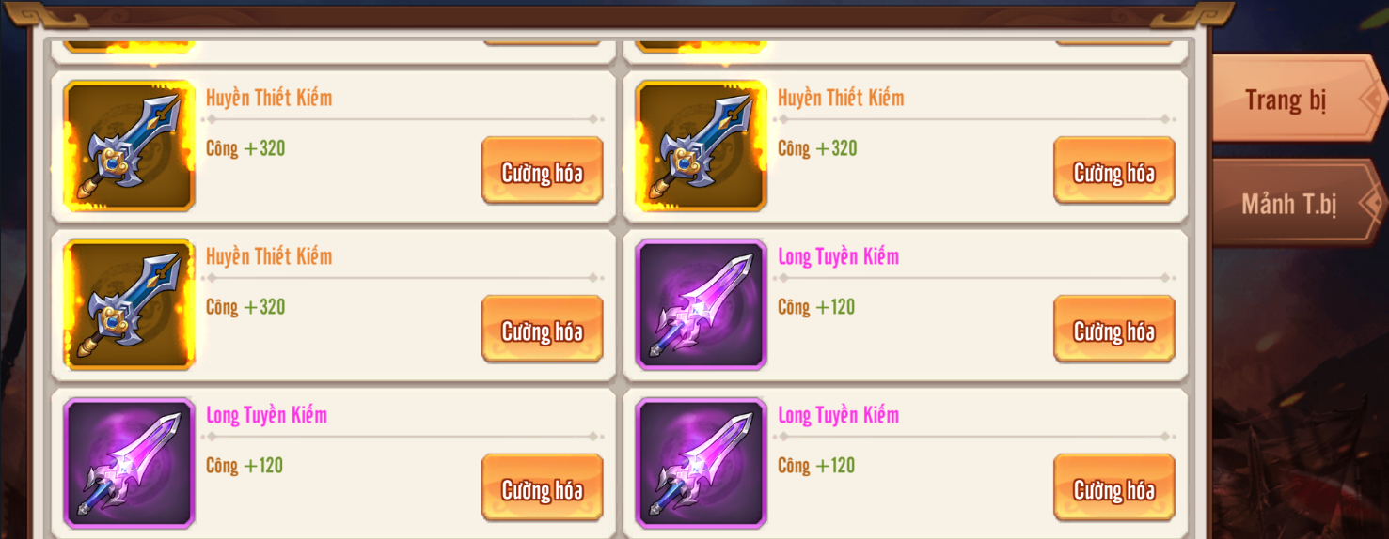Switch to the Mảnh T.bị tab
The width and height of the screenshot is (1389, 539).
coord(1296,203)
